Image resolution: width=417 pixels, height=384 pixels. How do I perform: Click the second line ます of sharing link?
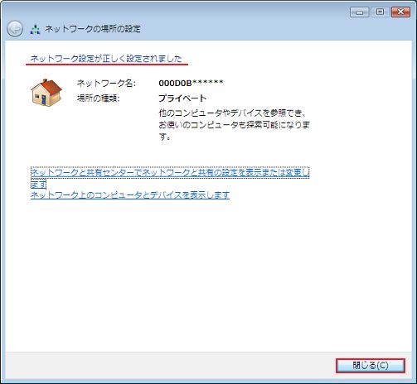pos(38,184)
